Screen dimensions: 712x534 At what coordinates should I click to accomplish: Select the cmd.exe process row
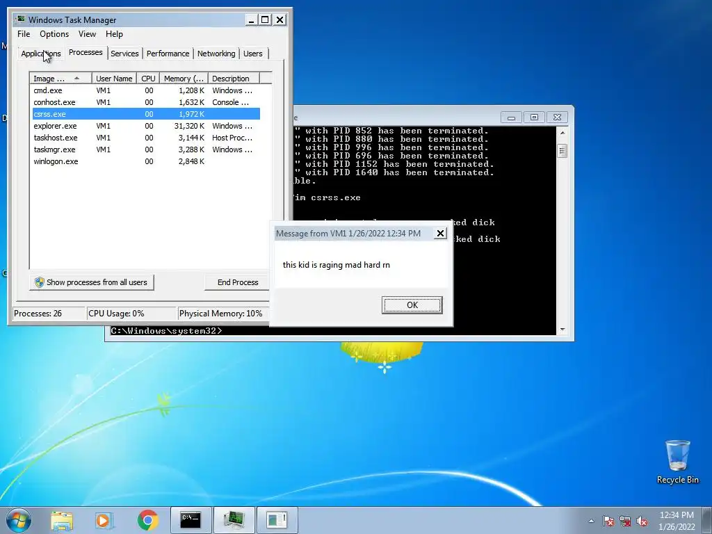(146, 90)
